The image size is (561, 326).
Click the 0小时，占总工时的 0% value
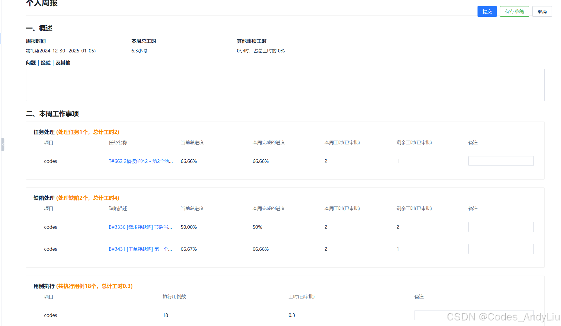[x=261, y=51]
